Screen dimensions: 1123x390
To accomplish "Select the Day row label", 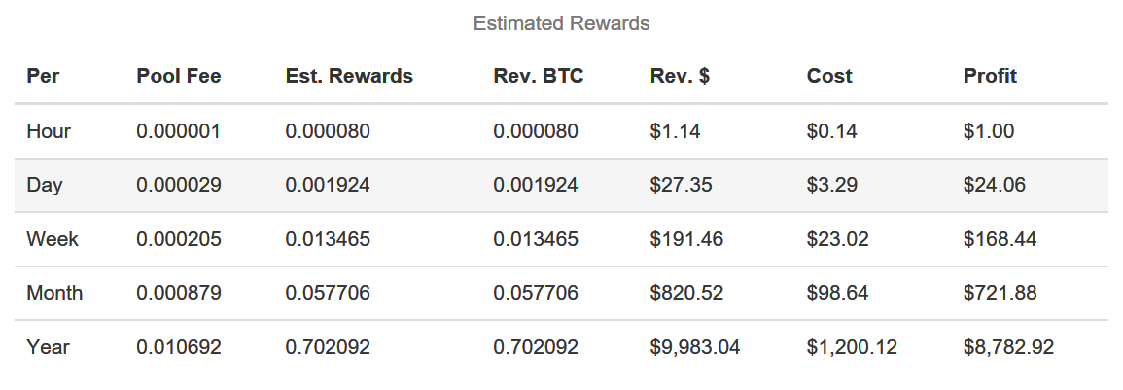I will [45, 185].
